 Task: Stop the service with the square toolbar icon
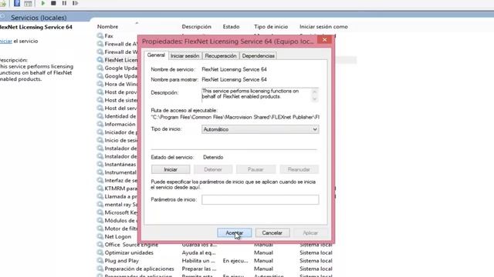pyautogui.click(x=53, y=3)
